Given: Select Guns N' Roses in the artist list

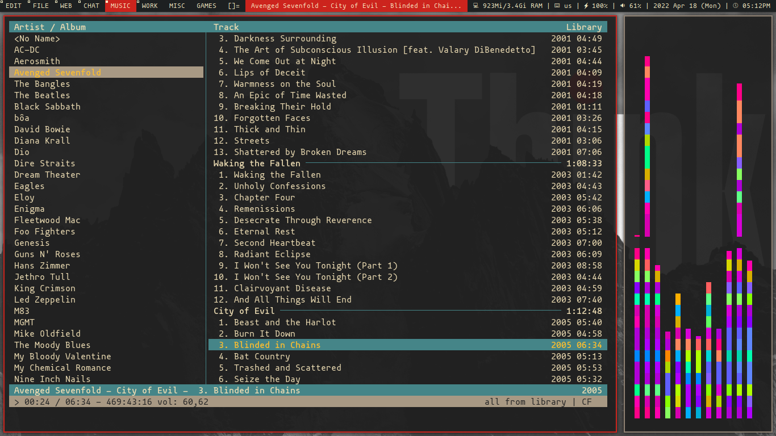Looking at the screenshot, I should tap(106, 254).
